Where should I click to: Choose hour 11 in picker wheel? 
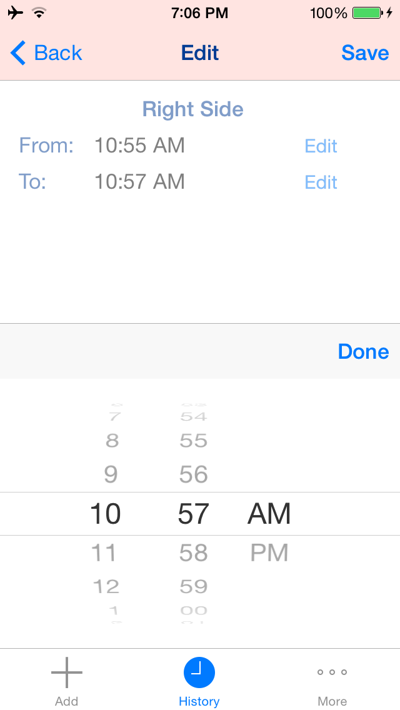(104, 553)
